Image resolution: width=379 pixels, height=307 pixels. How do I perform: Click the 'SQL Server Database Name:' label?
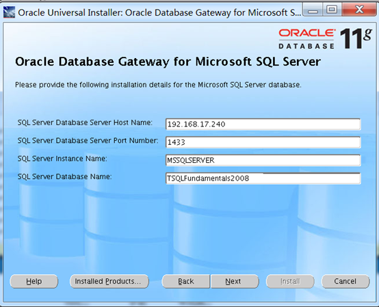click(x=64, y=177)
